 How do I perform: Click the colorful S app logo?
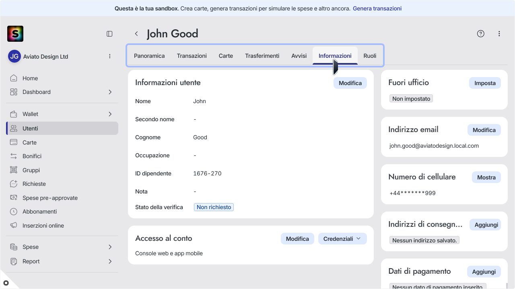click(15, 34)
